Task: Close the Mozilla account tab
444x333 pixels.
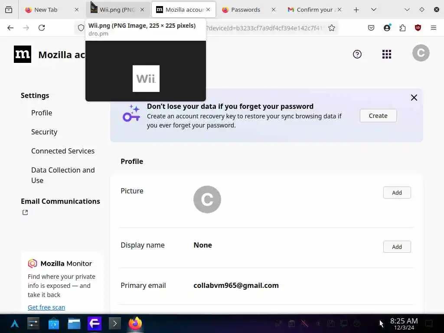Action: (x=209, y=10)
